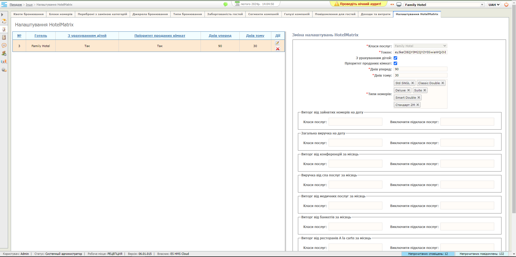This screenshot has width=516, height=257.
Task: Click the green chat bubble icon in header
Action: tap(226, 4)
